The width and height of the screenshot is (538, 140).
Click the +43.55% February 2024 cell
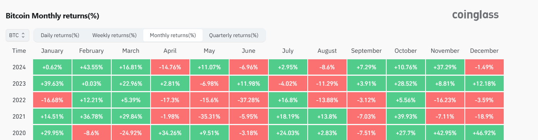(91, 67)
